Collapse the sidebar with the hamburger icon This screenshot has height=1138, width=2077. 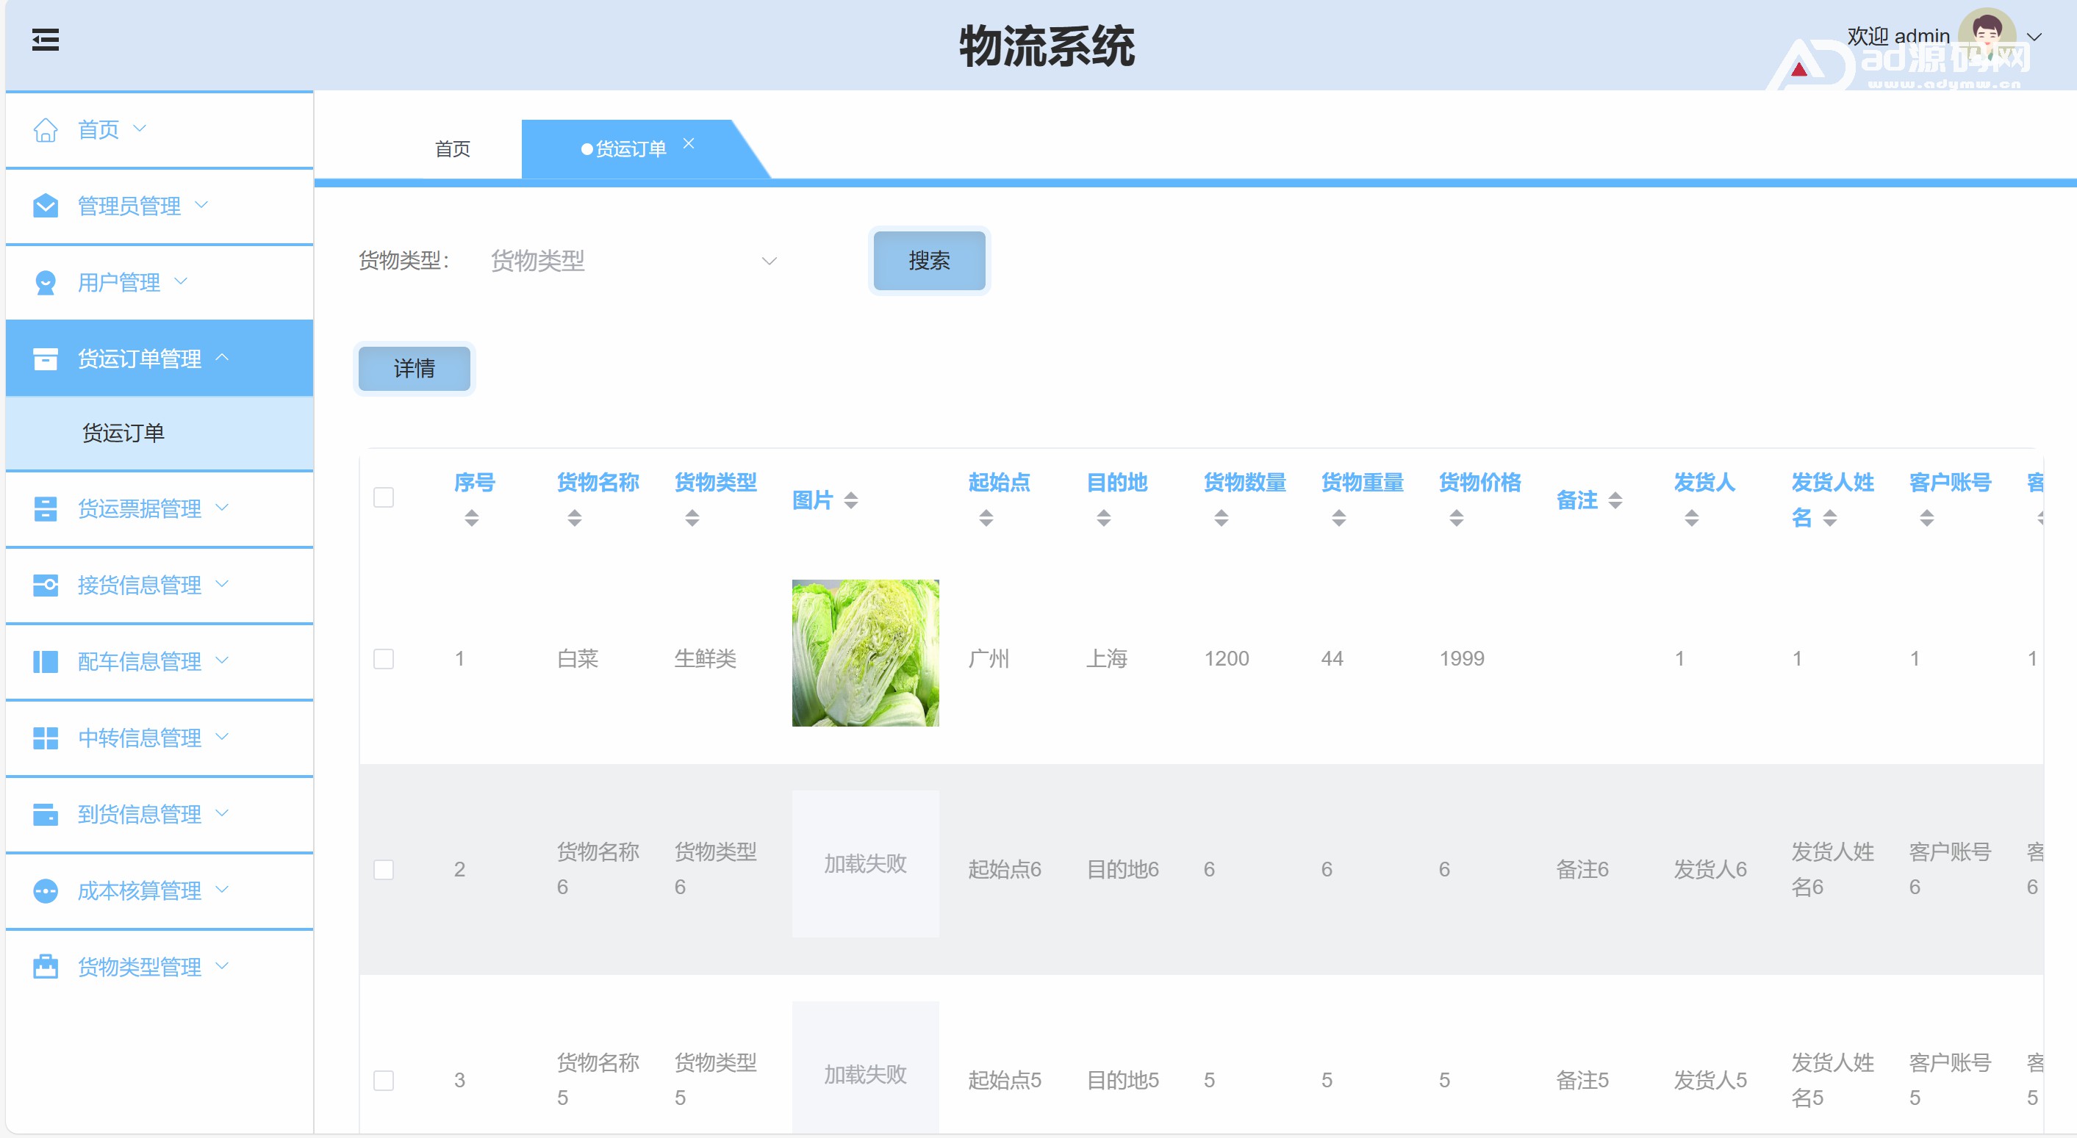[x=45, y=39]
